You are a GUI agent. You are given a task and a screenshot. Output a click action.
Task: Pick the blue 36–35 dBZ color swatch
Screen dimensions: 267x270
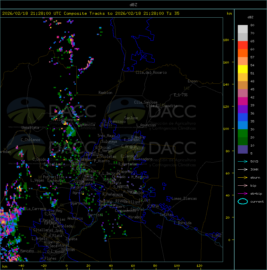243,117
